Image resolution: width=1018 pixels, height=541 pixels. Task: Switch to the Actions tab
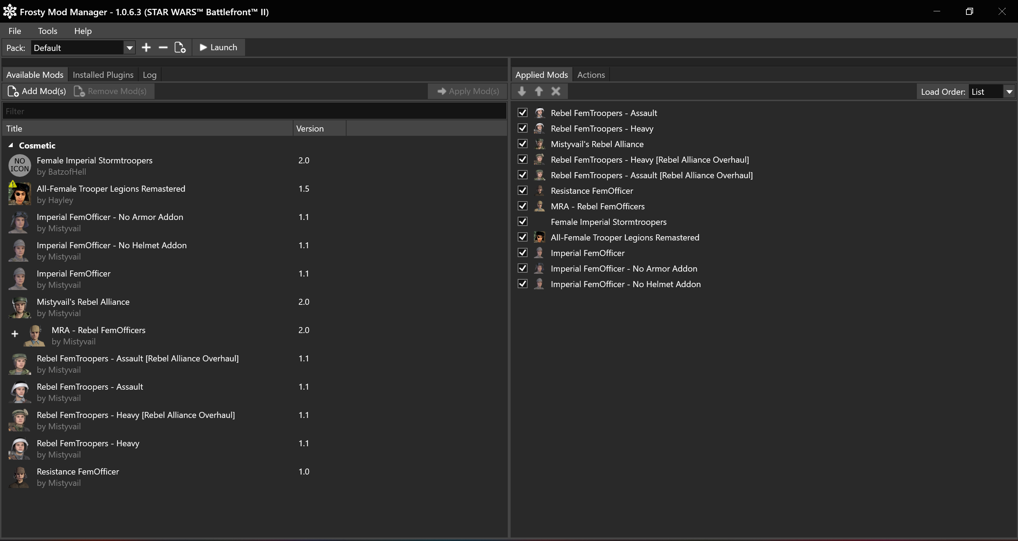(x=591, y=75)
